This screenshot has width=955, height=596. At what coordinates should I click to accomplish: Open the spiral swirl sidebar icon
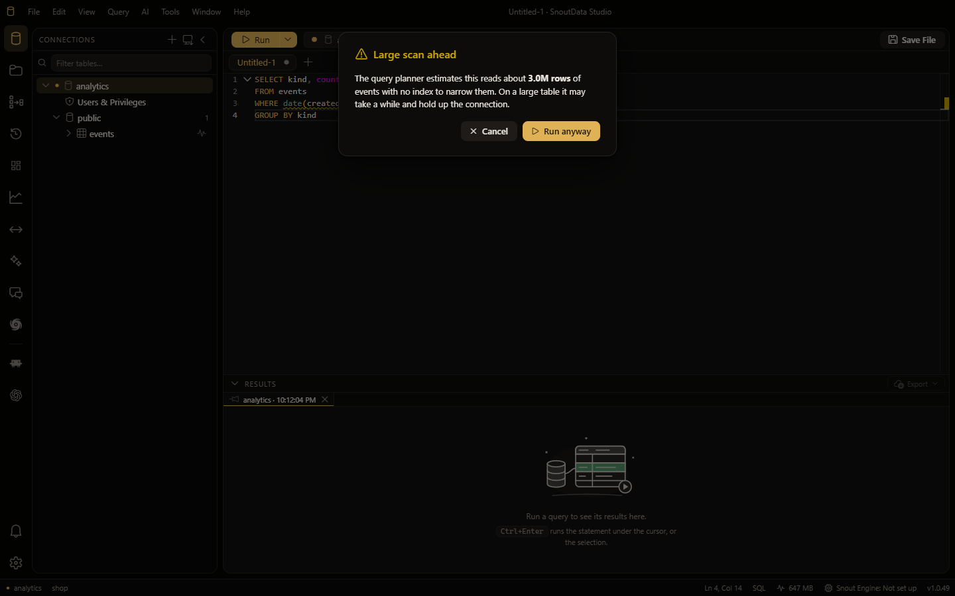click(x=16, y=324)
